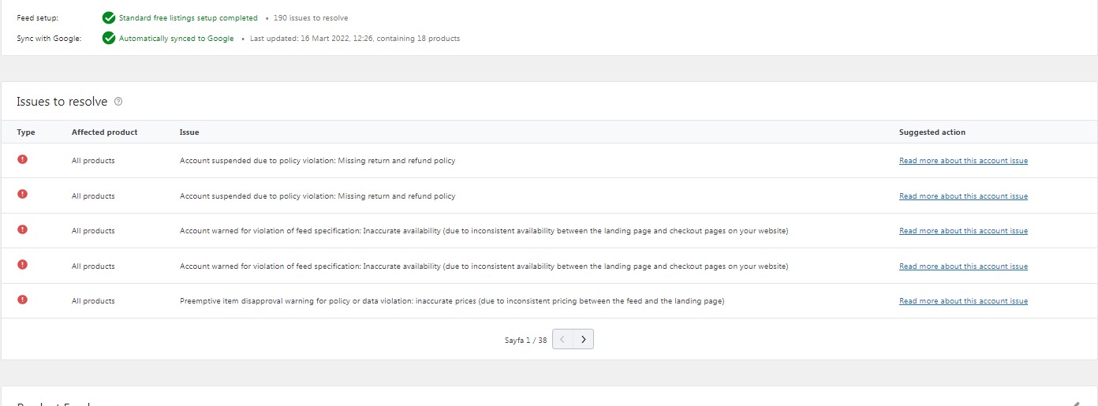Collapse the Product Feed panel chevron
This screenshot has height=406, width=1098.
1077,403
